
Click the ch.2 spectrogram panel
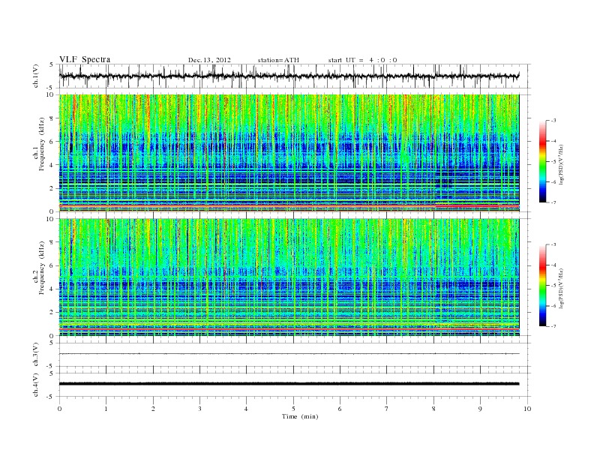pyautogui.click(x=289, y=277)
